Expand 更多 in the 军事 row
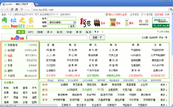 [x=164, y=100]
